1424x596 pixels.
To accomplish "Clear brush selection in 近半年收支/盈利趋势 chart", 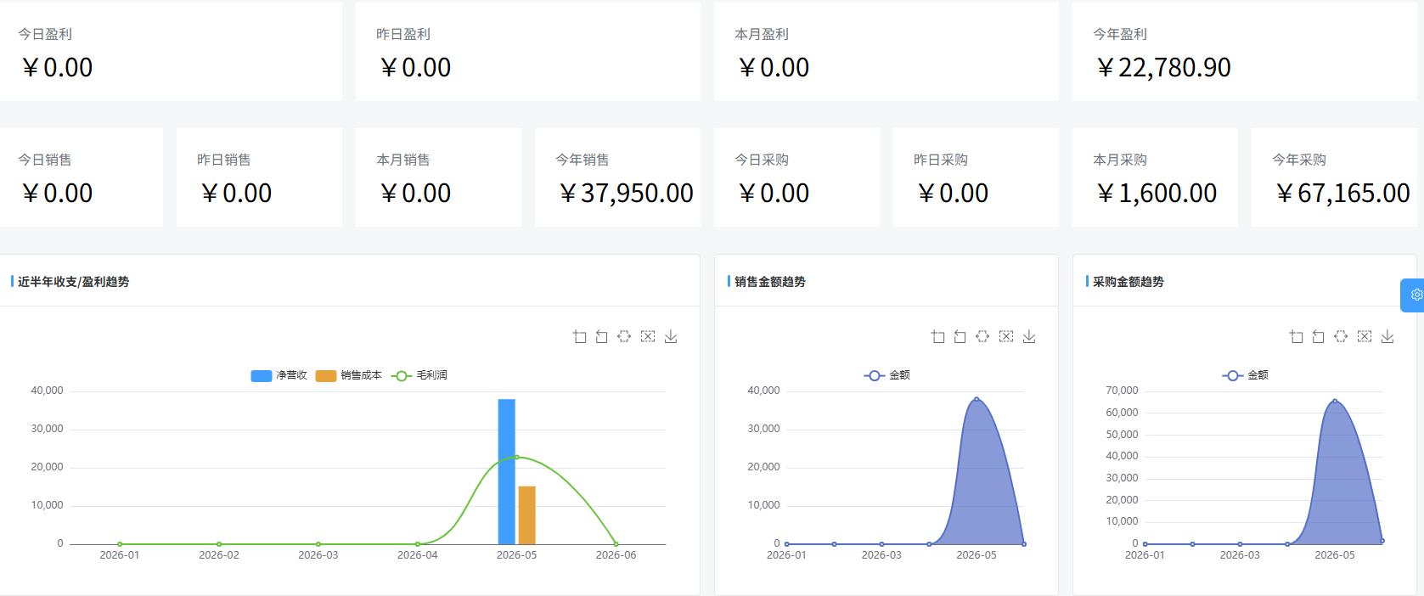I will pos(648,337).
